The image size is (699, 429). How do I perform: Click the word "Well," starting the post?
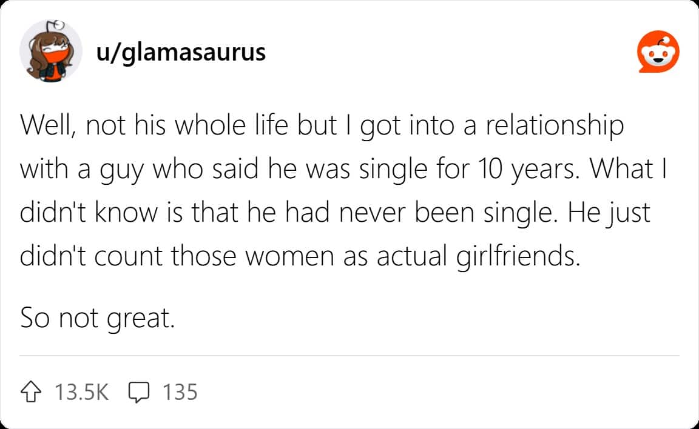[47, 126]
